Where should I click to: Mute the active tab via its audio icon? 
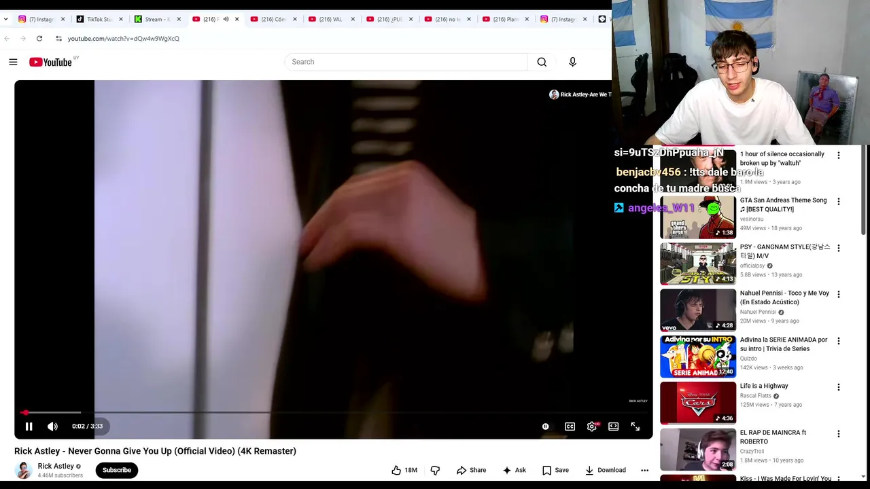point(226,19)
